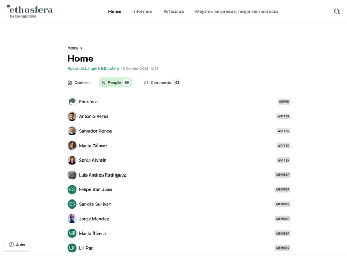Open Informes in the navigation menu

(x=142, y=11)
